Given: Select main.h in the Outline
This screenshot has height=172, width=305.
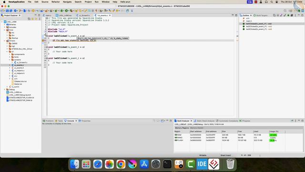Looking at the screenshot, I should pyautogui.click(x=249, y=21).
